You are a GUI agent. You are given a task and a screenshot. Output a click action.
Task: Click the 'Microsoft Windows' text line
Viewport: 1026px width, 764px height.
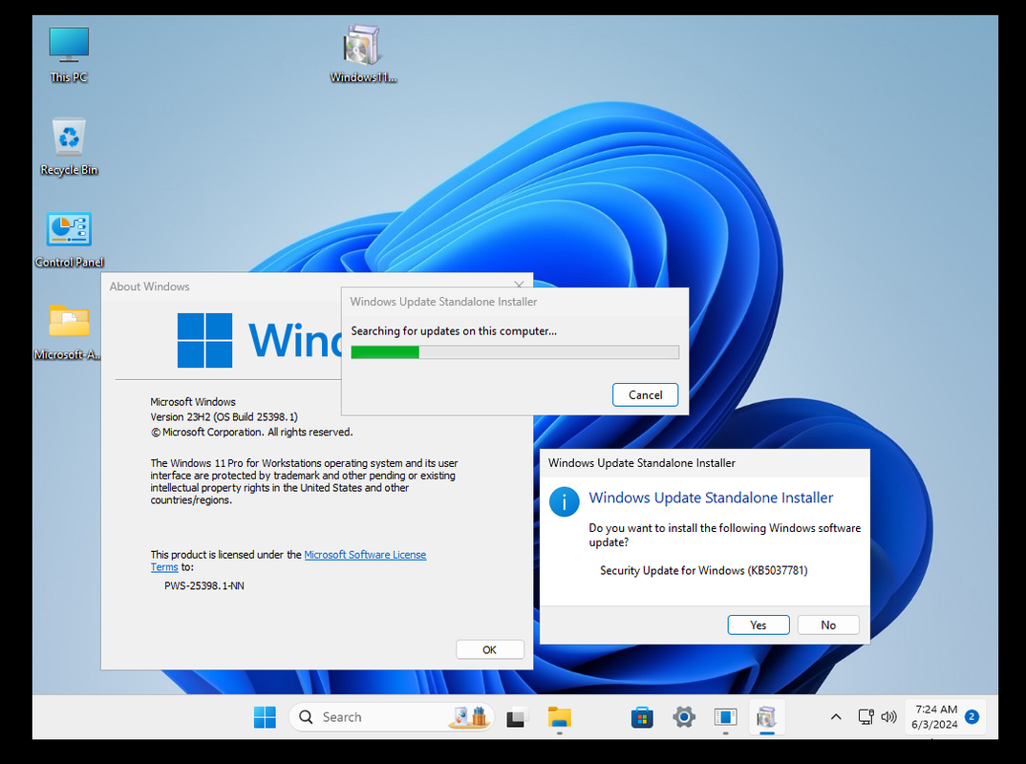pos(193,402)
